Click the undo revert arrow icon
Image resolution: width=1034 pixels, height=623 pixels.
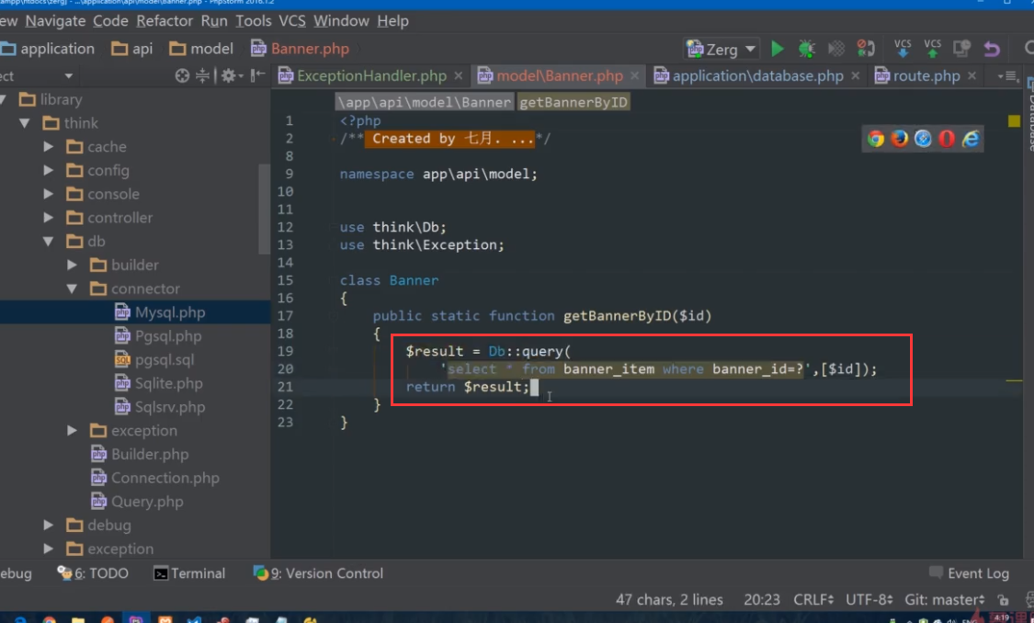coord(992,49)
